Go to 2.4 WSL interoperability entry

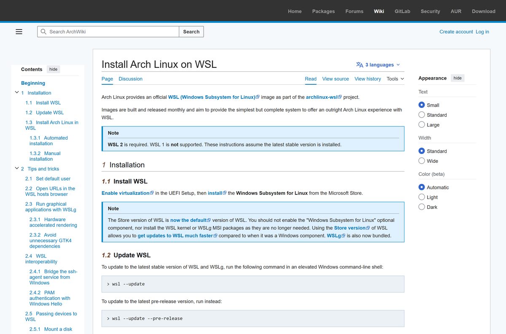41,259
